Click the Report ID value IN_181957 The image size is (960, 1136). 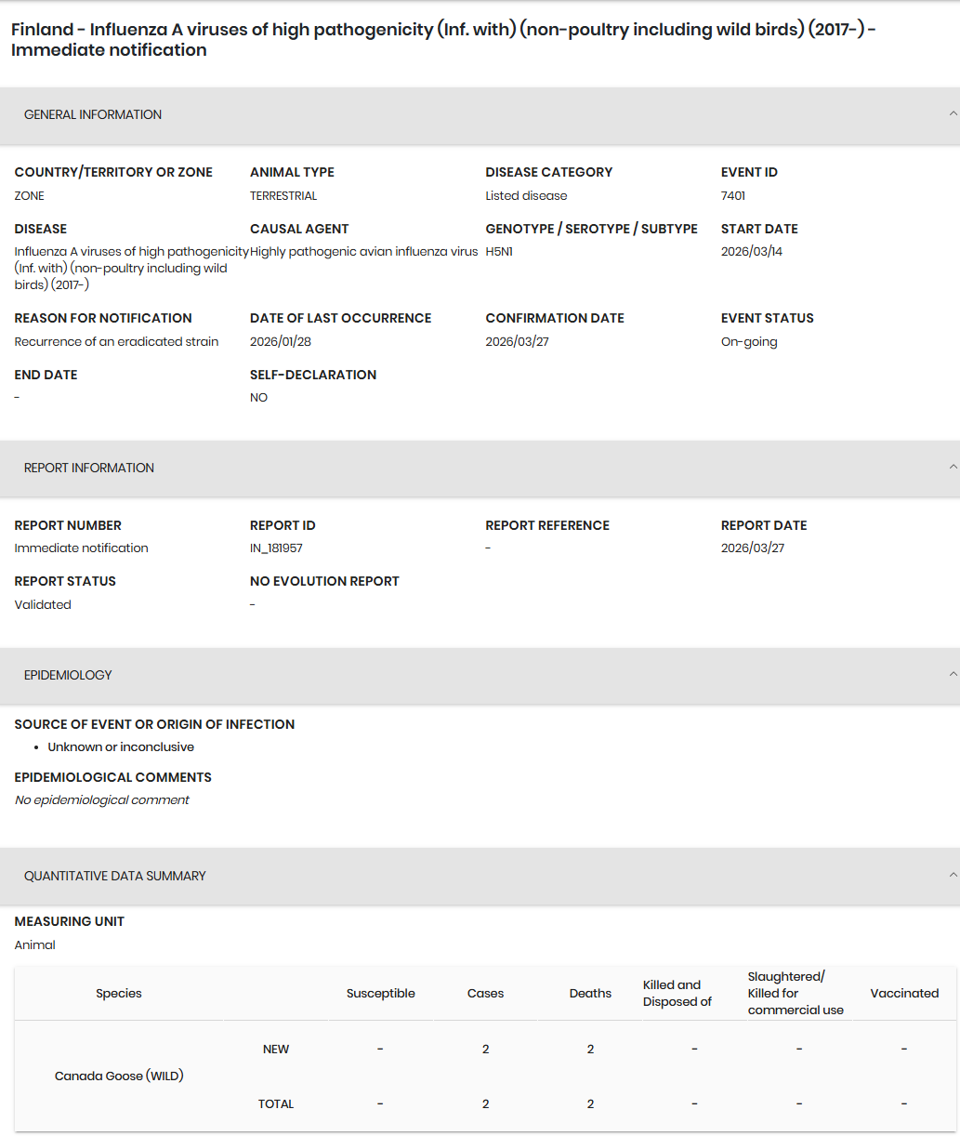[x=276, y=548]
